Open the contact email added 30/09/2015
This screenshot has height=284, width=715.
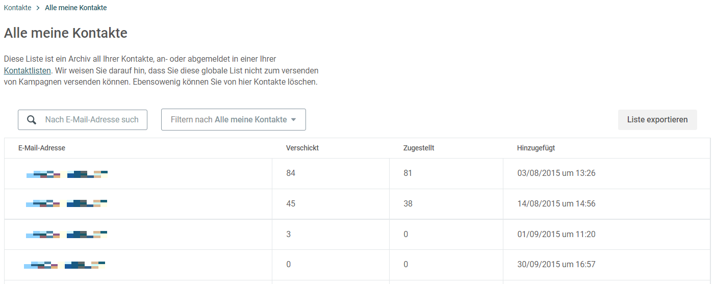[65, 265]
